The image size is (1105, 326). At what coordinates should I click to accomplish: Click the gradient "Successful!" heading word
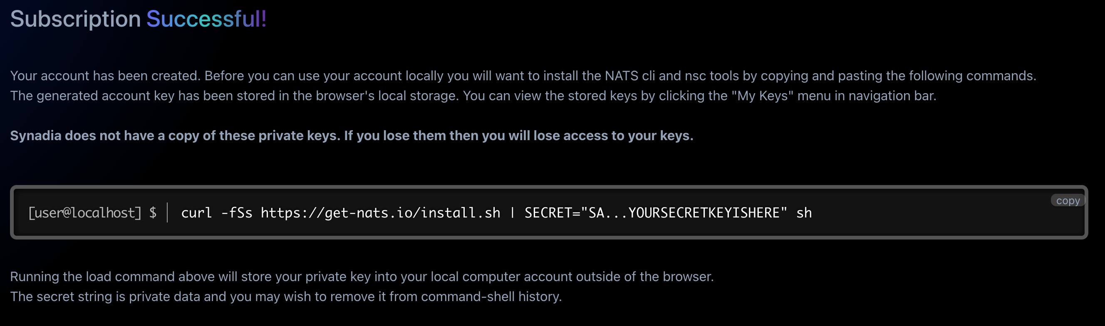click(206, 19)
